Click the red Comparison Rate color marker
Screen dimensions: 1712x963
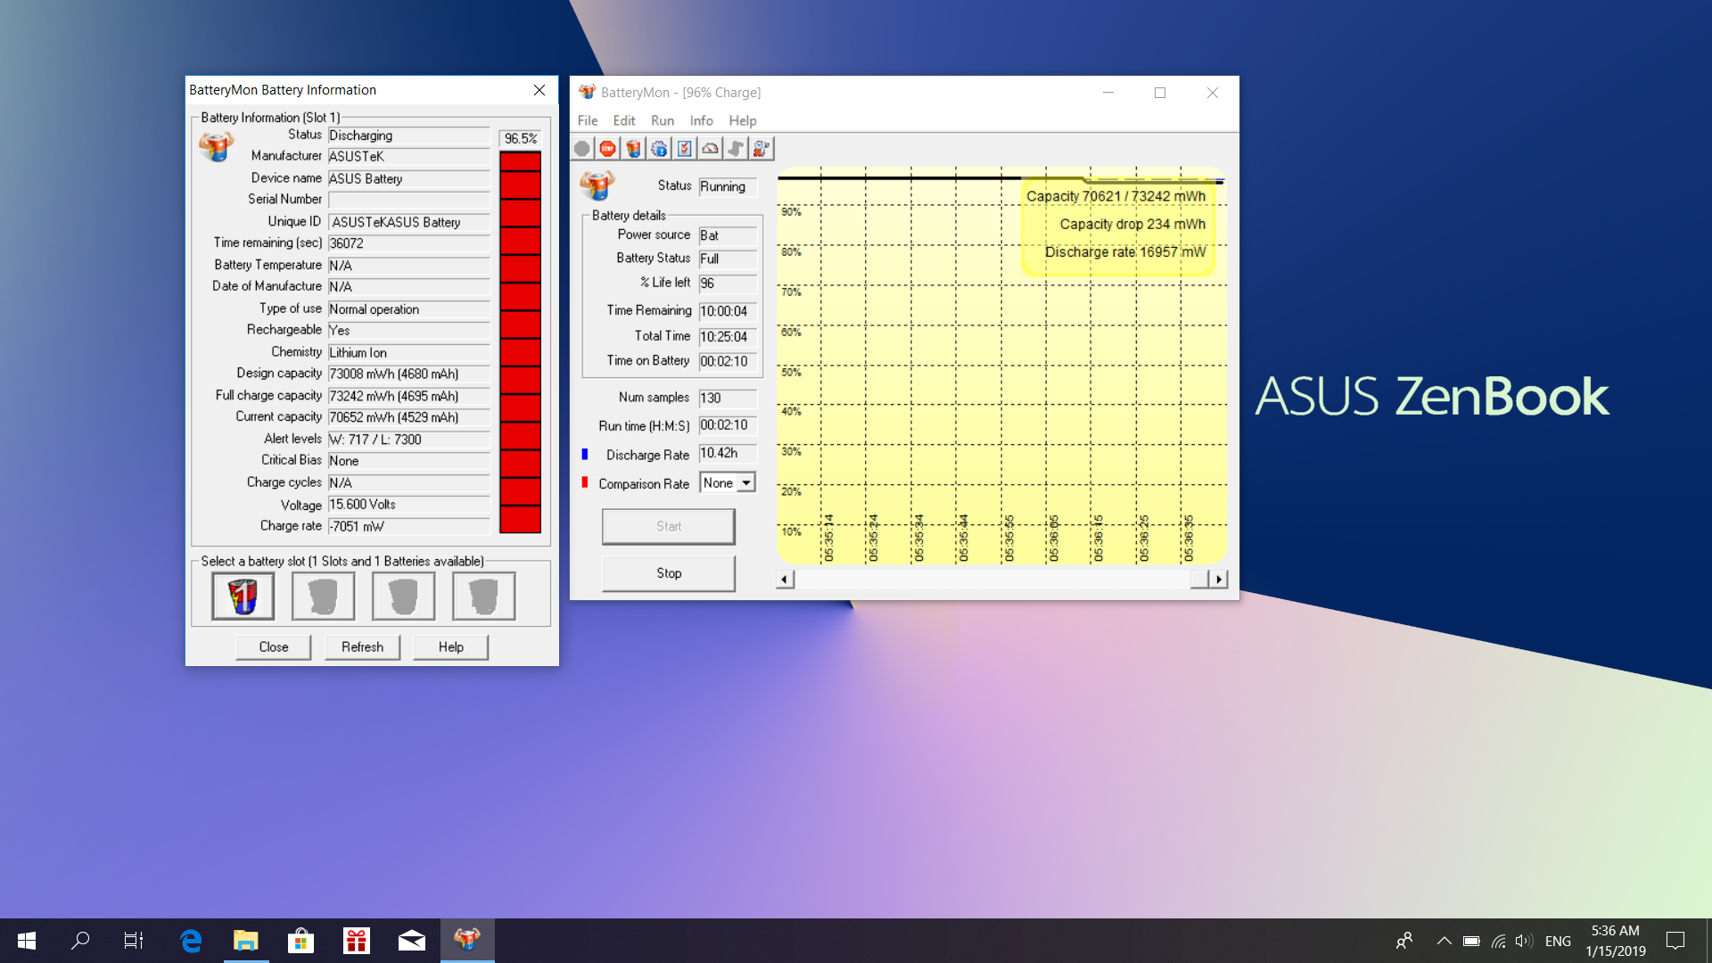point(585,483)
